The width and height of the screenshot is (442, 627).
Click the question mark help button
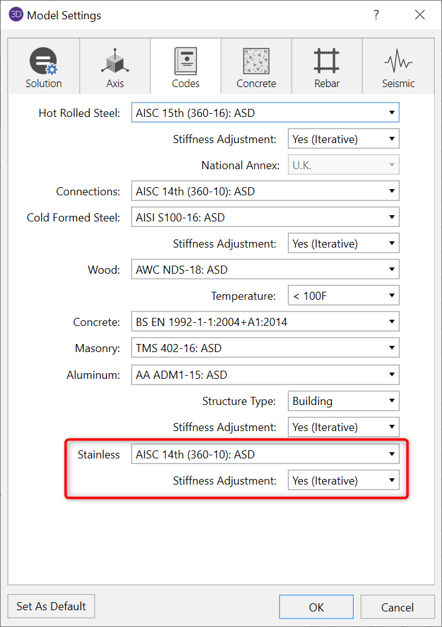tap(376, 15)
